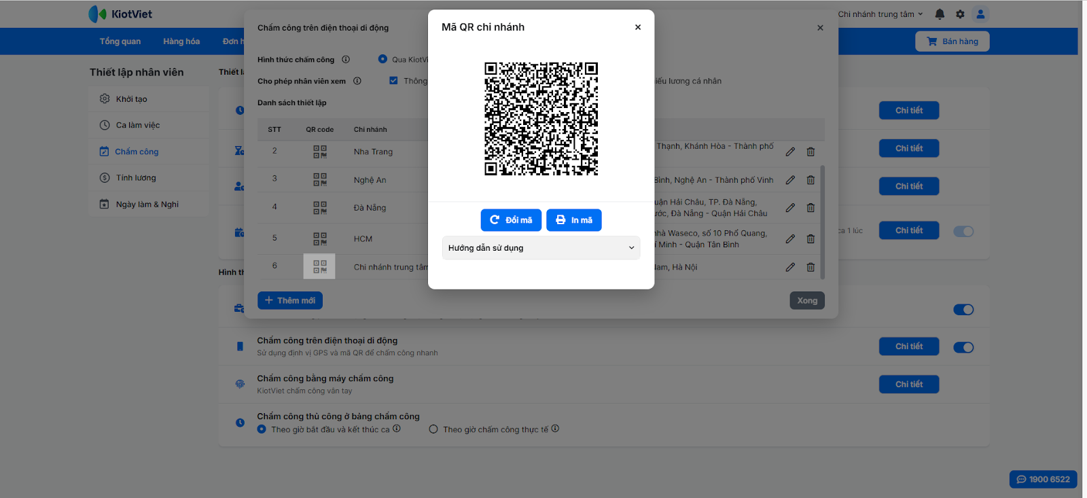Screen dimensions: 1087x498
Task: Show the QR code for Nghệ An branch
Action: pyautogui.click(x=320, y=179)
